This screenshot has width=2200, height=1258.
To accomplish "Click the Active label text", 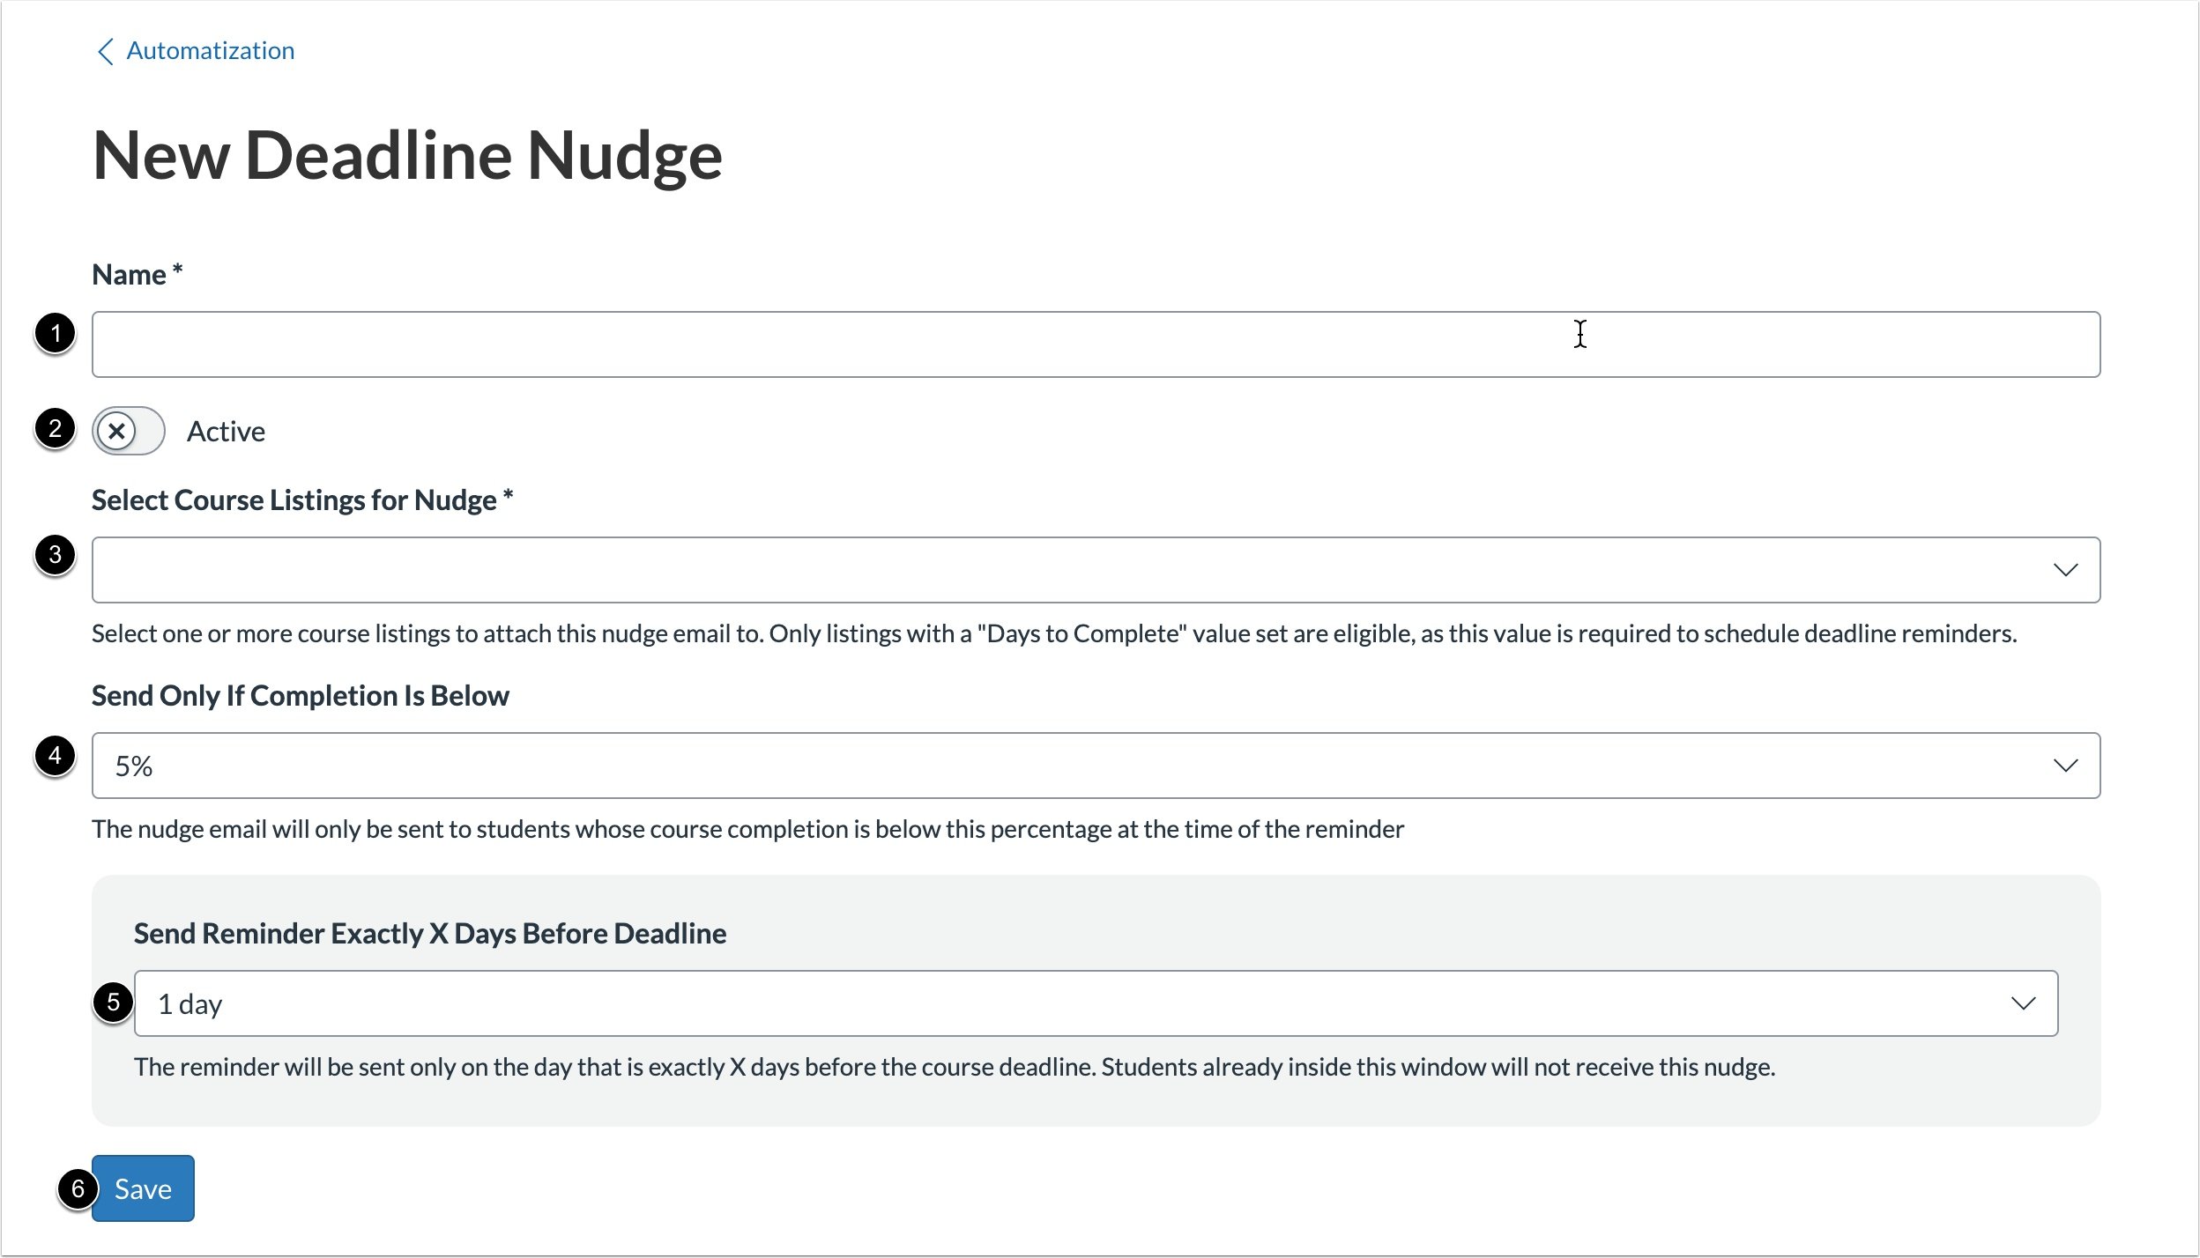I will [226, 431].
